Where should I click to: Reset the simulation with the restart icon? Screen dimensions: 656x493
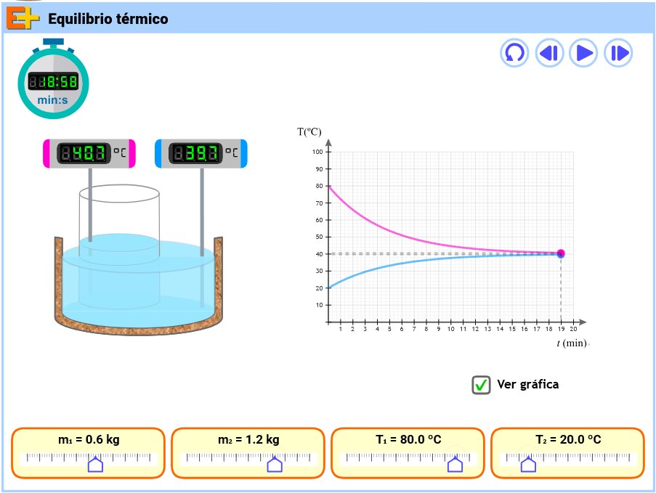coord(514,53)
